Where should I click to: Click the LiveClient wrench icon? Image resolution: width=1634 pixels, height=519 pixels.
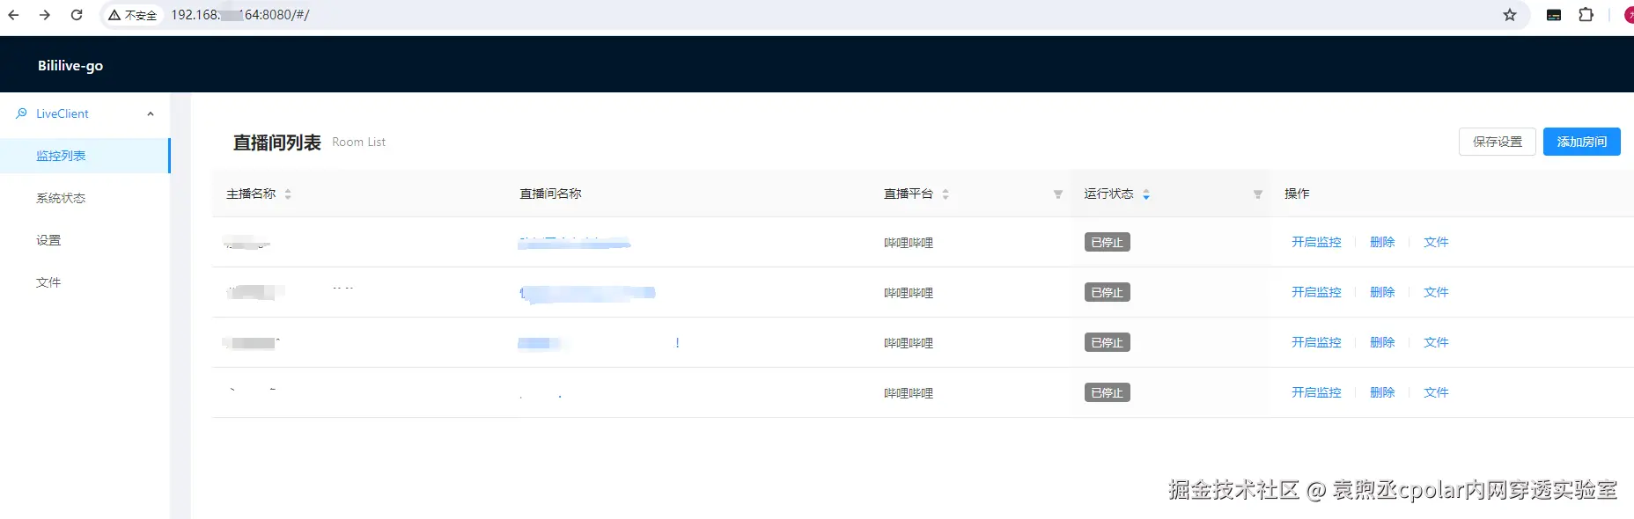[21, 113]
